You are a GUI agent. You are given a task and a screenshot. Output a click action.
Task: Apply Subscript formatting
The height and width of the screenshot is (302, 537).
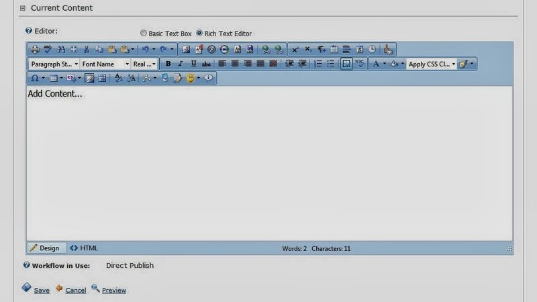click(308, 49)
